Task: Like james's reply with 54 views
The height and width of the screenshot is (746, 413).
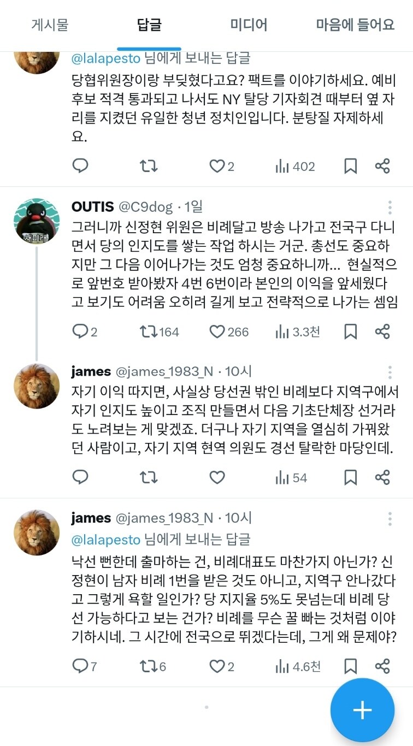Action: click(217, 477)
